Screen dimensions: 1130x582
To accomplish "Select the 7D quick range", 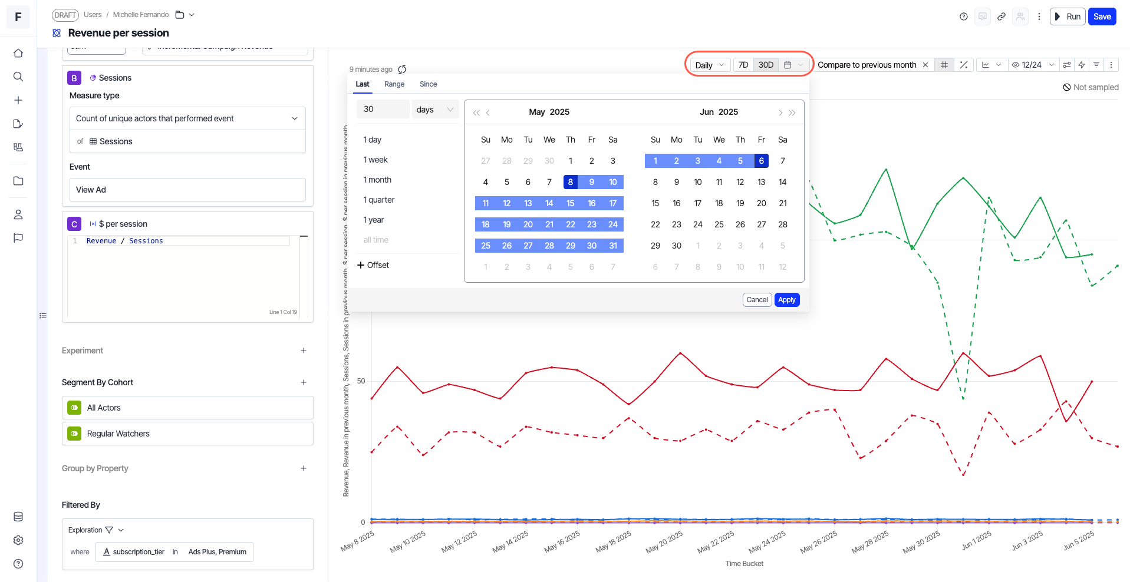I will pyautogui.click(x=743, y=65).
